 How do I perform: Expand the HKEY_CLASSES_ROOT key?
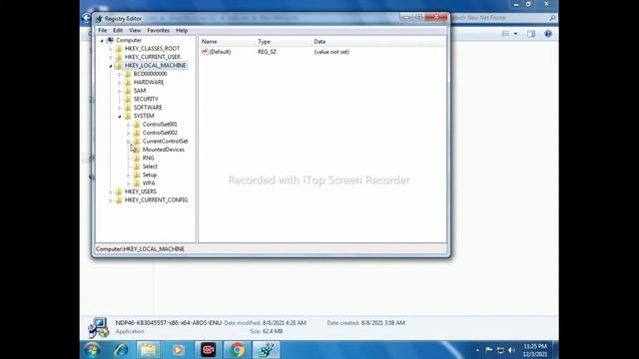tap(111, 49)
